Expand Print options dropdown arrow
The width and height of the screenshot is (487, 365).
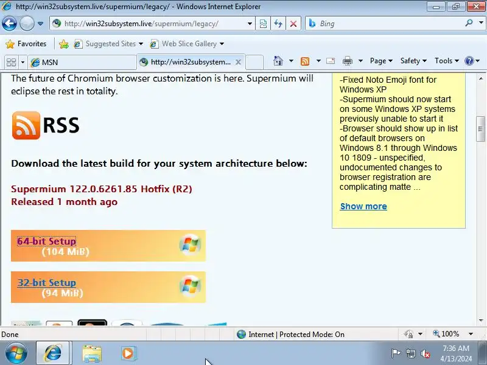coord(360,61)
